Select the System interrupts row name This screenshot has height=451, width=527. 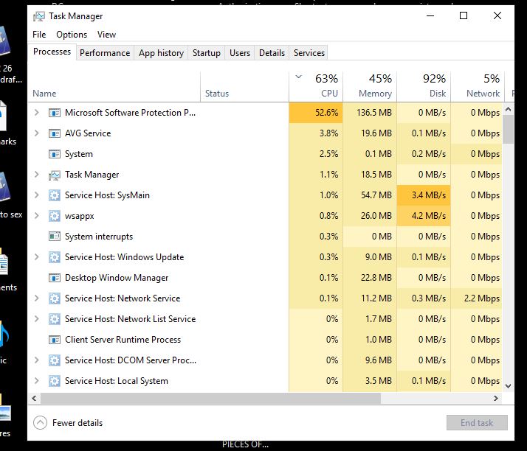point(99,237)
